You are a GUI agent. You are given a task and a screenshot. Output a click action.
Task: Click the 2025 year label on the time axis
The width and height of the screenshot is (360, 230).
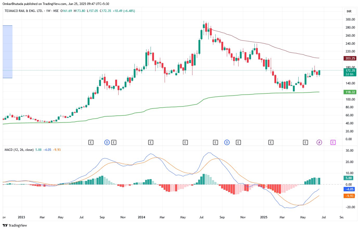(x=264, y=217)
